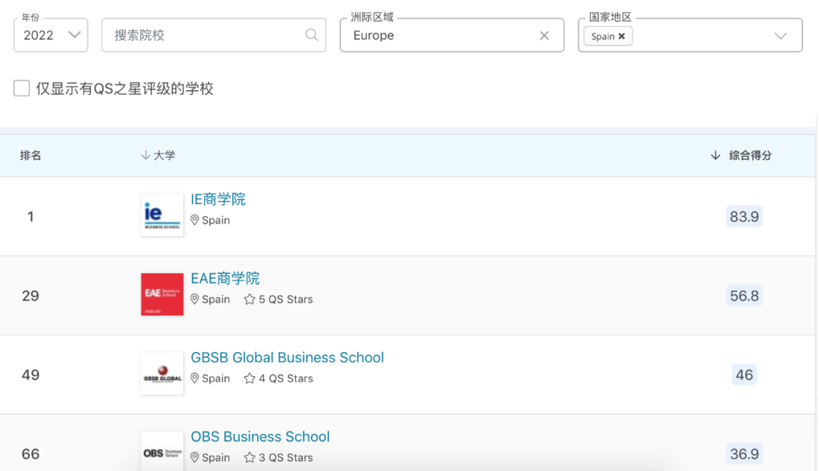Enable only QS Stars rated schools checkbox
Viewport: 819px width, 471px height.
21,88
